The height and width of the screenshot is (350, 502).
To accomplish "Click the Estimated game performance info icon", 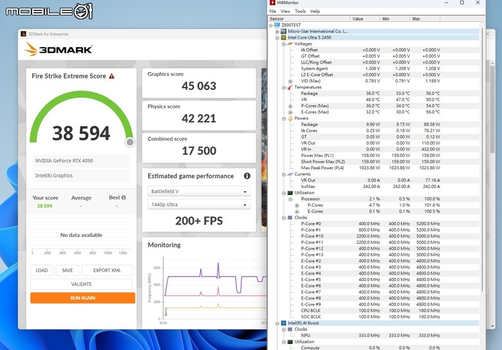I will pyautogui.click(x=247, y=176).
